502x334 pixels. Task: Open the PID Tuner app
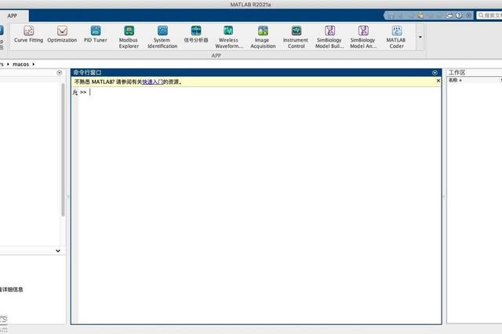click(96, 34)
